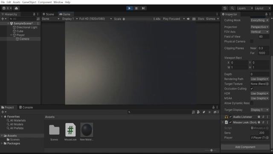Toggle the Occlusion Culling checkbox

tap(252, 89)
